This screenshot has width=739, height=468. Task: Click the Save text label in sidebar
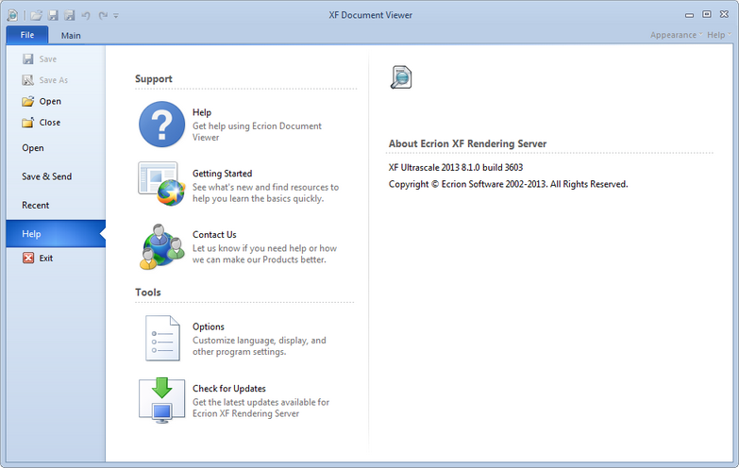[x=47, y=58]
